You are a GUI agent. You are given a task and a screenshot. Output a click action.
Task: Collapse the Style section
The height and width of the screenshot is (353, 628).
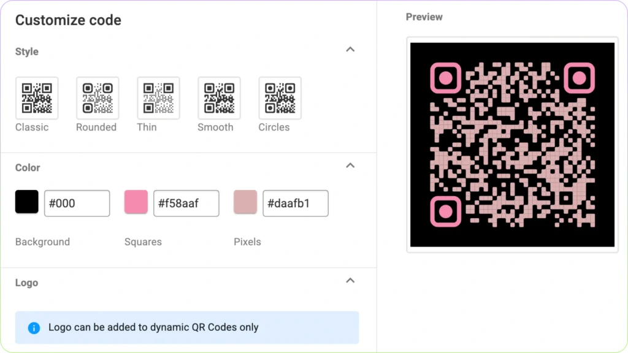[x=350, y=50]
